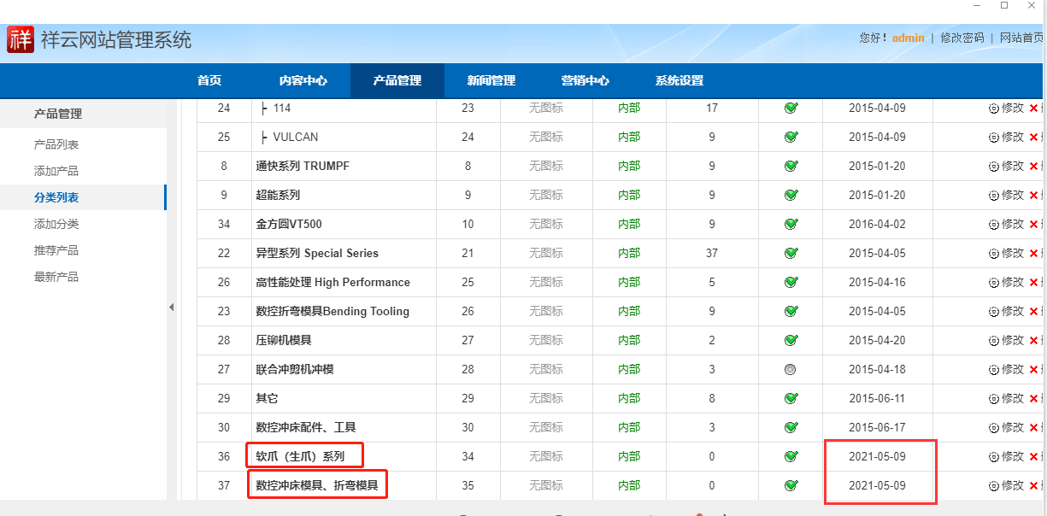Click delete X for 数控冲床配件、工具 row

tap(1033, 428)
